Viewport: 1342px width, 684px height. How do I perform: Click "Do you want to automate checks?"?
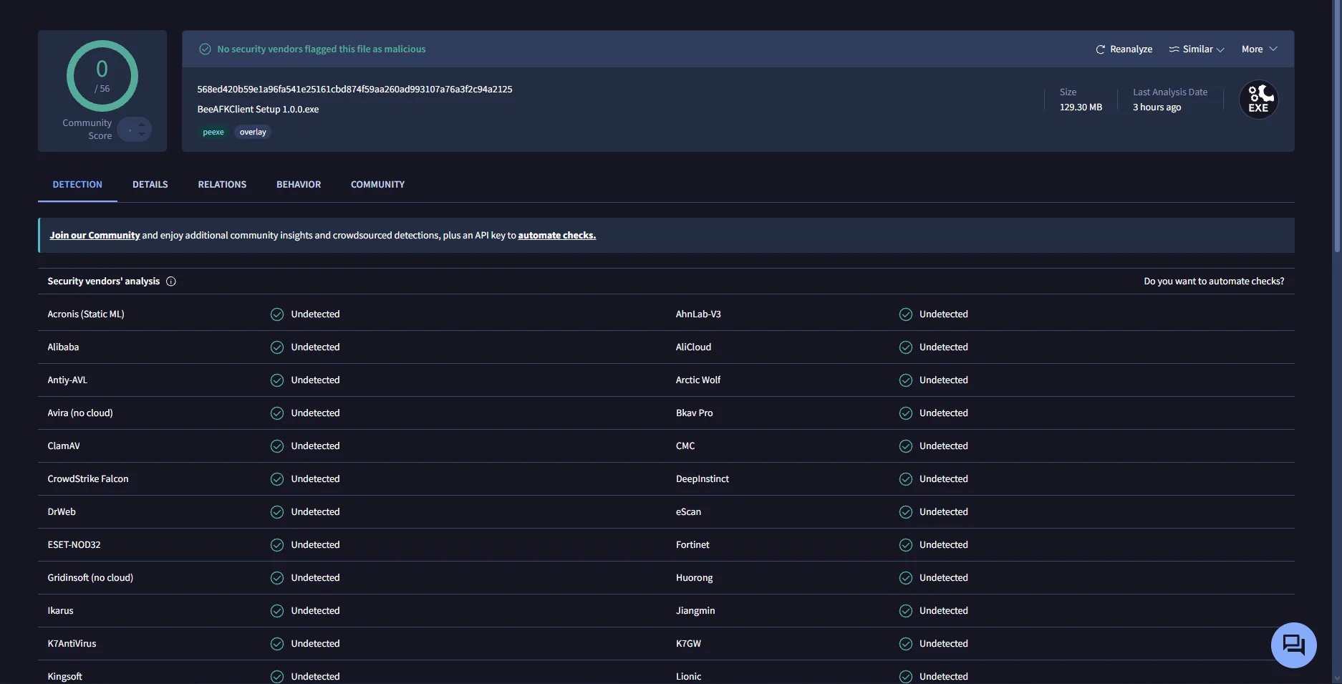pos(1214,281)
